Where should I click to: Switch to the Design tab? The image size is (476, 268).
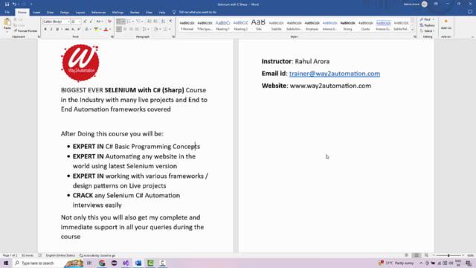(65, 12)
